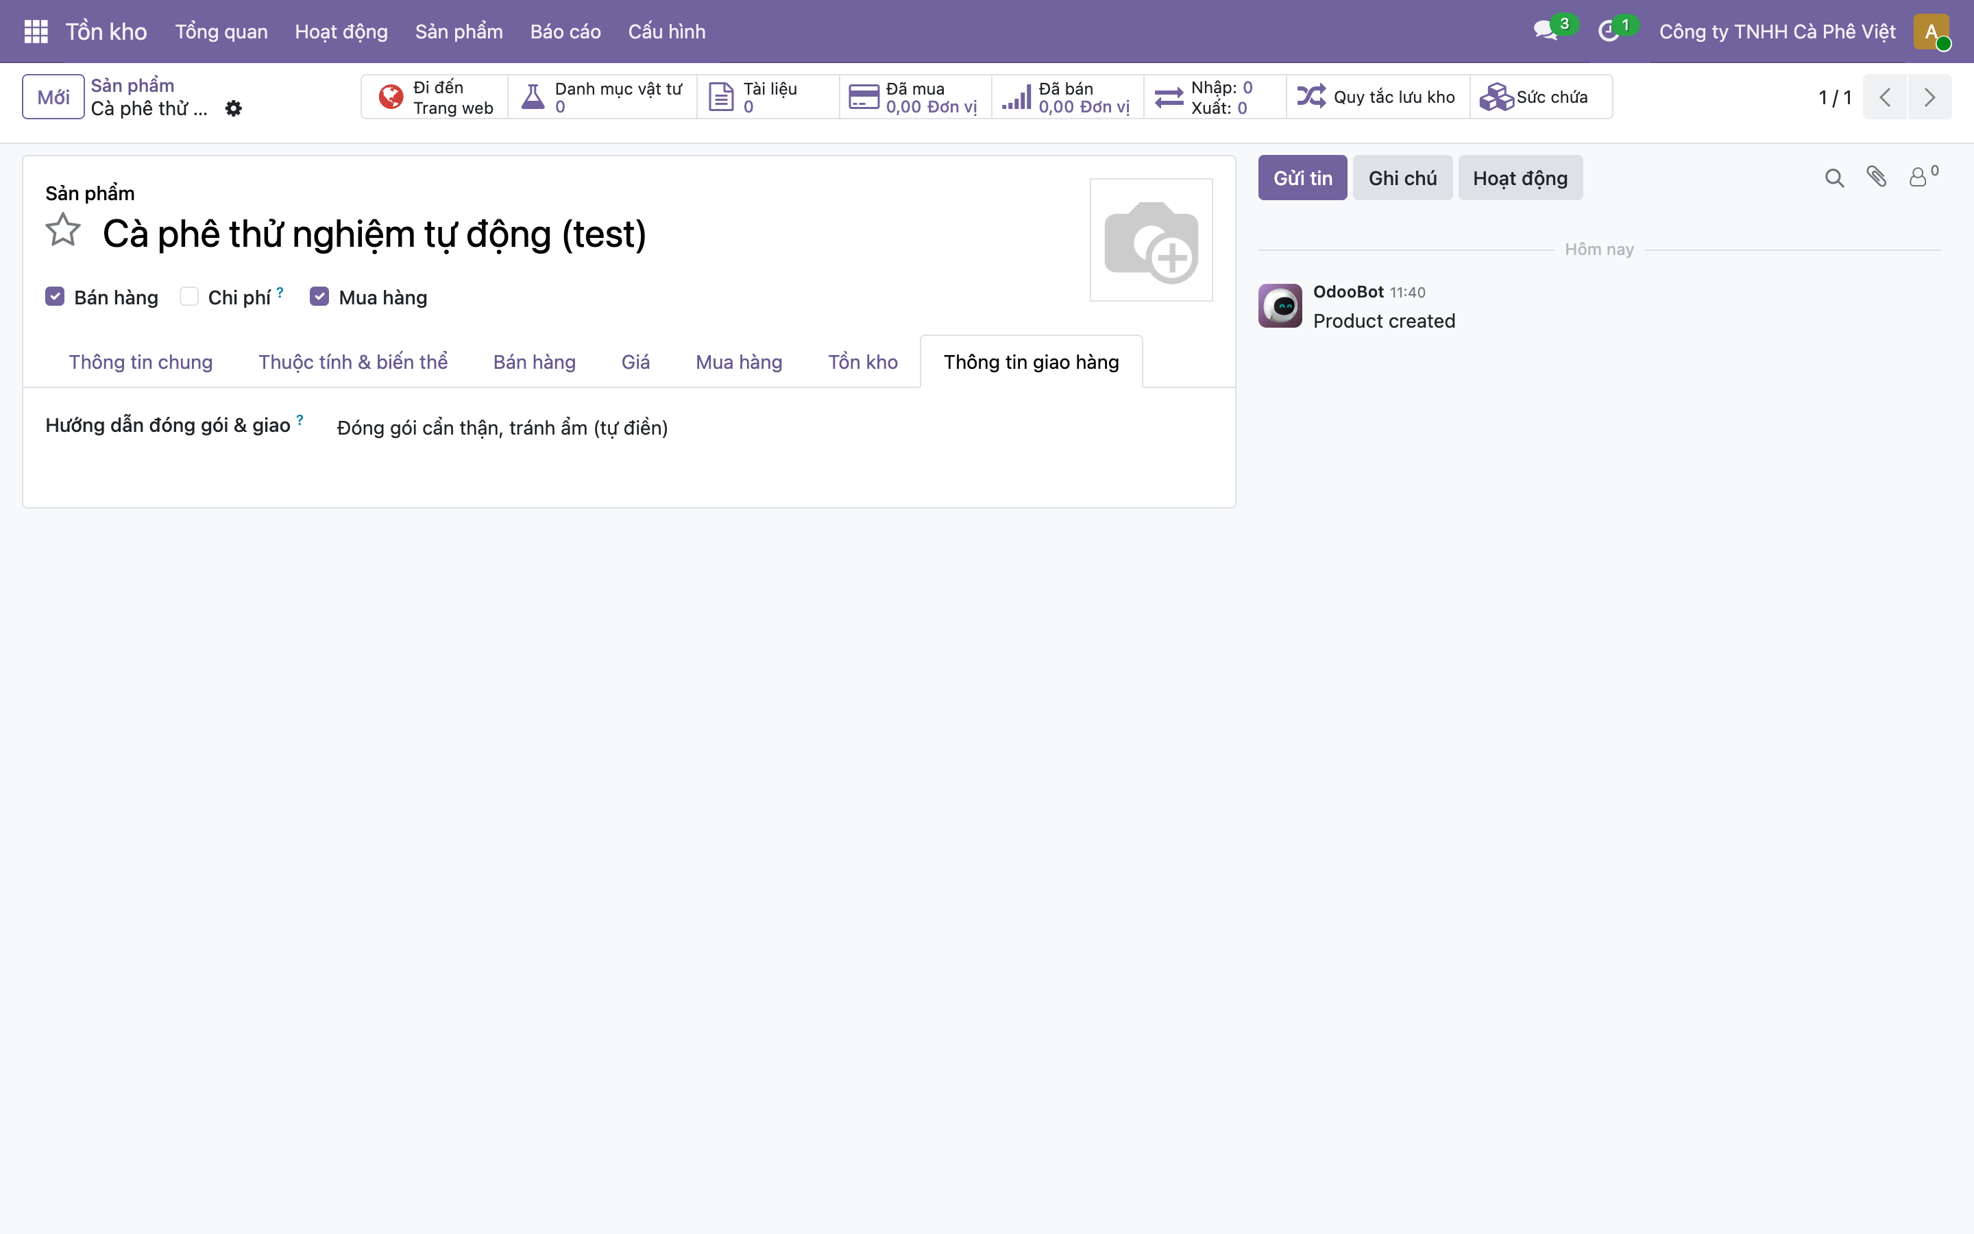Enable the Chi phí checkbox
Screen dimensions: 1974x1234
(x=189, y=296)
